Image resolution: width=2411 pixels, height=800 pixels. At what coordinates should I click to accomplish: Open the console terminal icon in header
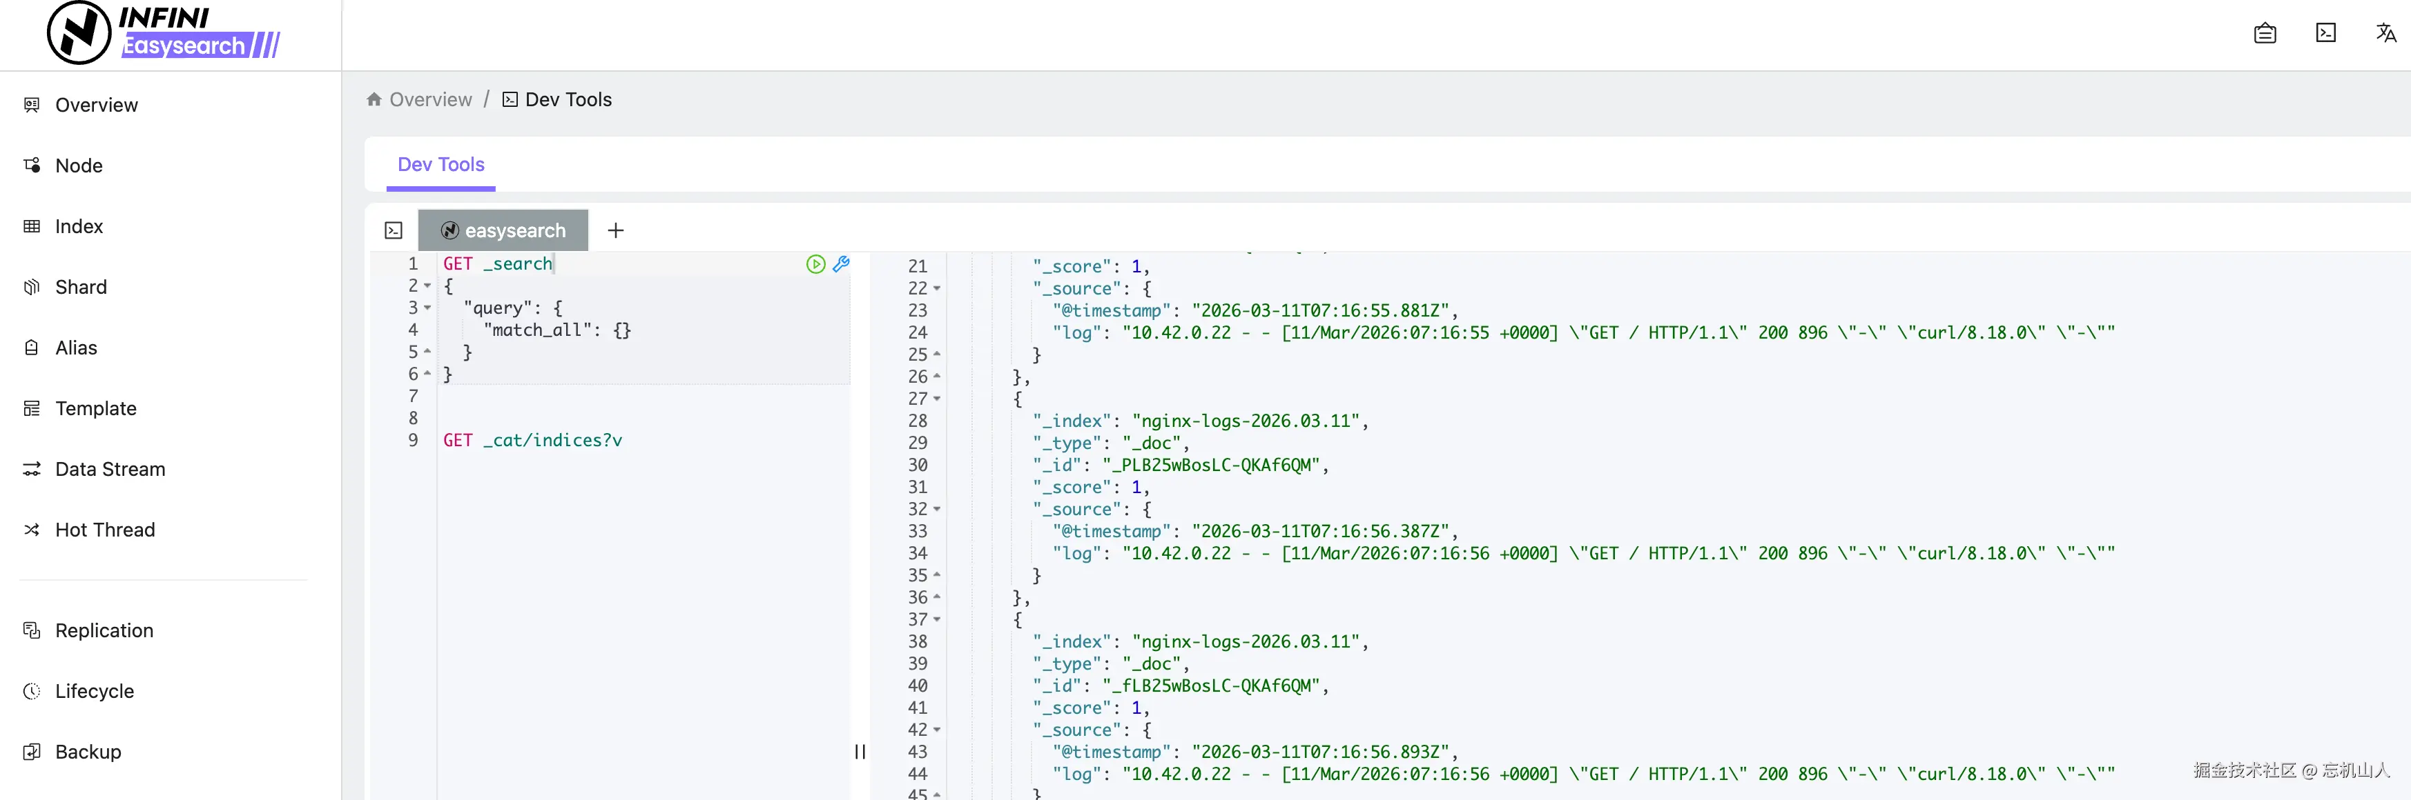[x=2326, y=34]
